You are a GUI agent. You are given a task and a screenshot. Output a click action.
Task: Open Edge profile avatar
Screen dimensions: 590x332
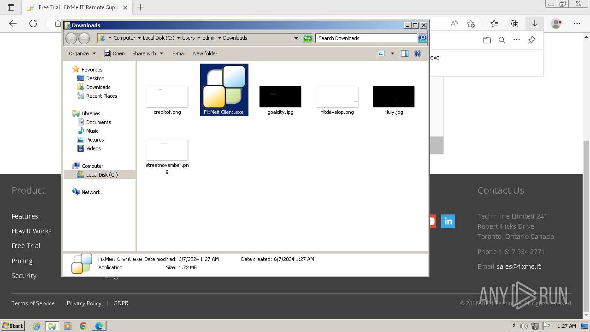(556, 24)
